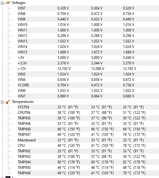Select the CPU temperature row
Image resolution: width=159 pixels, height=178 pixels.
point(88,146)
